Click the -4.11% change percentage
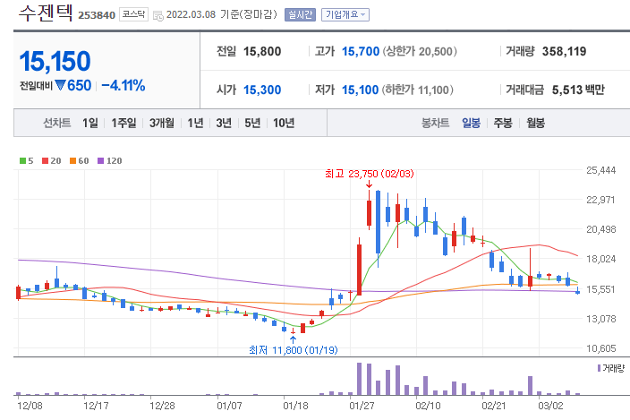This screenshot has height=420, width=630. [x=123, y=86]
